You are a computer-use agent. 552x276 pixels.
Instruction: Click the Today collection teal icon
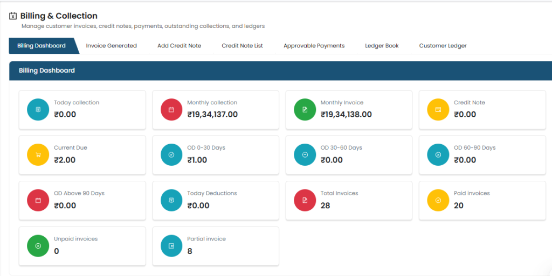point(38,110)
